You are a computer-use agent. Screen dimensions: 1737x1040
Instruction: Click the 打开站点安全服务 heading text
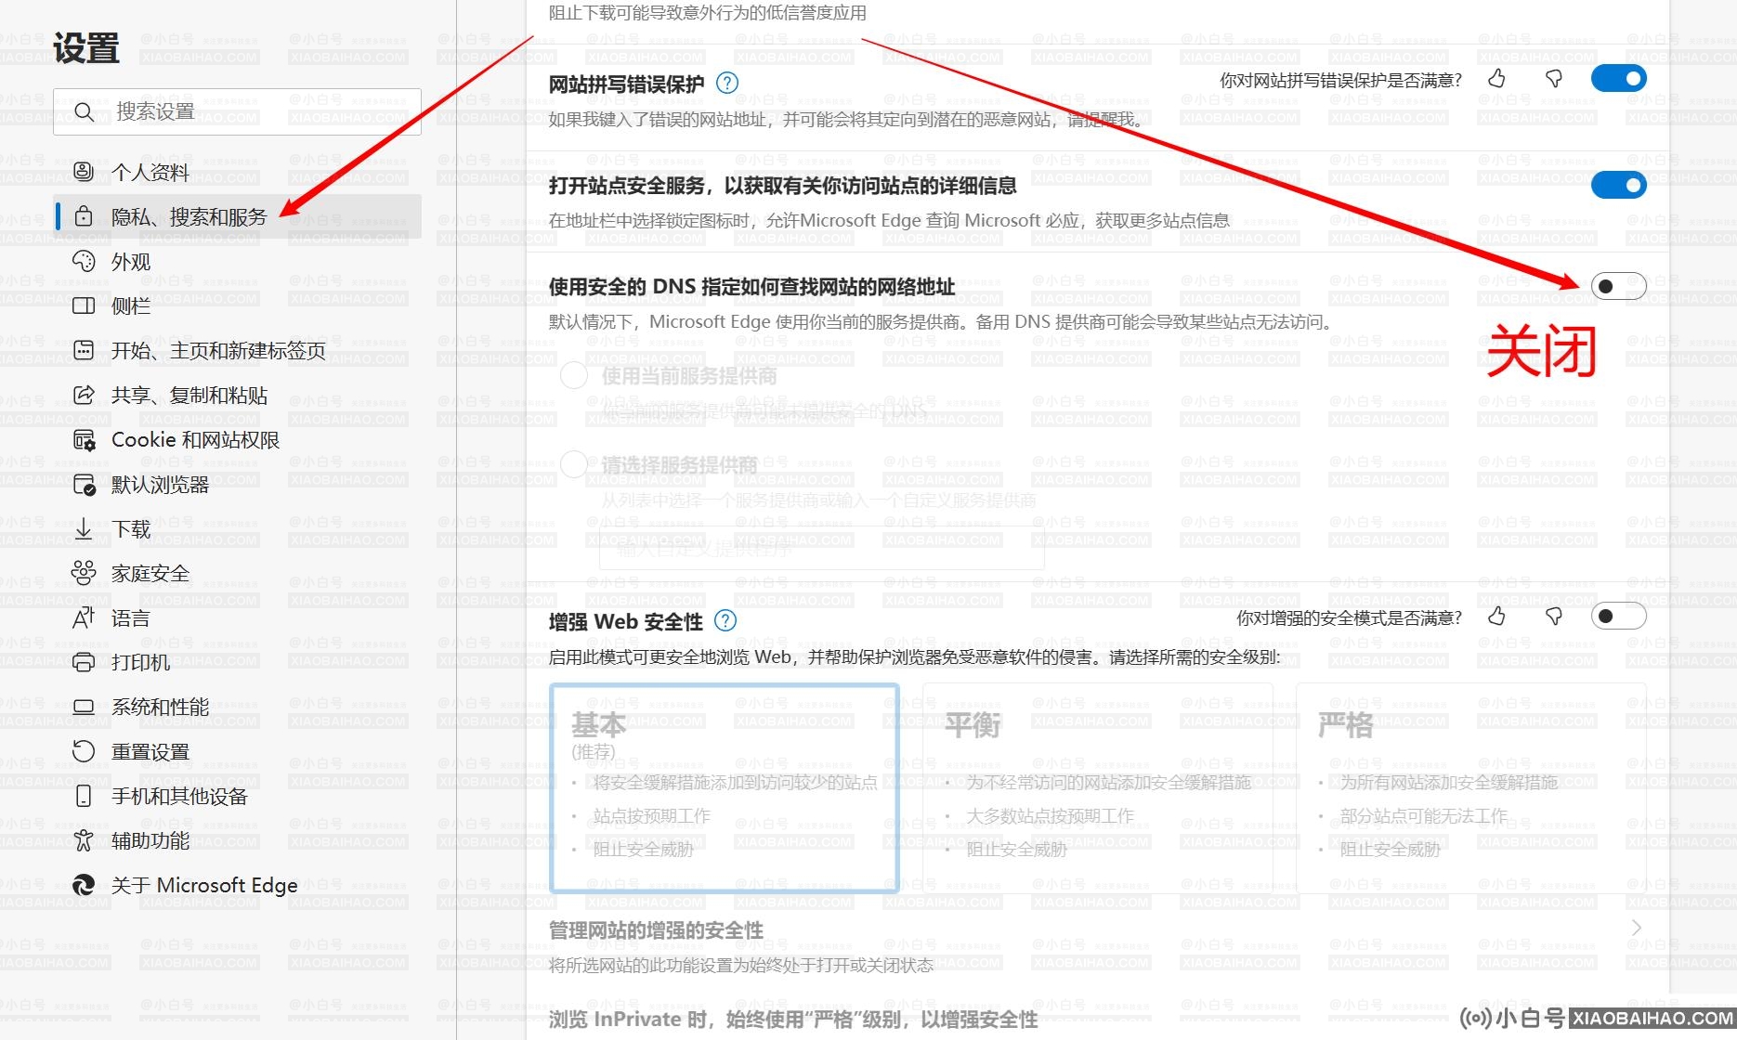pos(782,186)
